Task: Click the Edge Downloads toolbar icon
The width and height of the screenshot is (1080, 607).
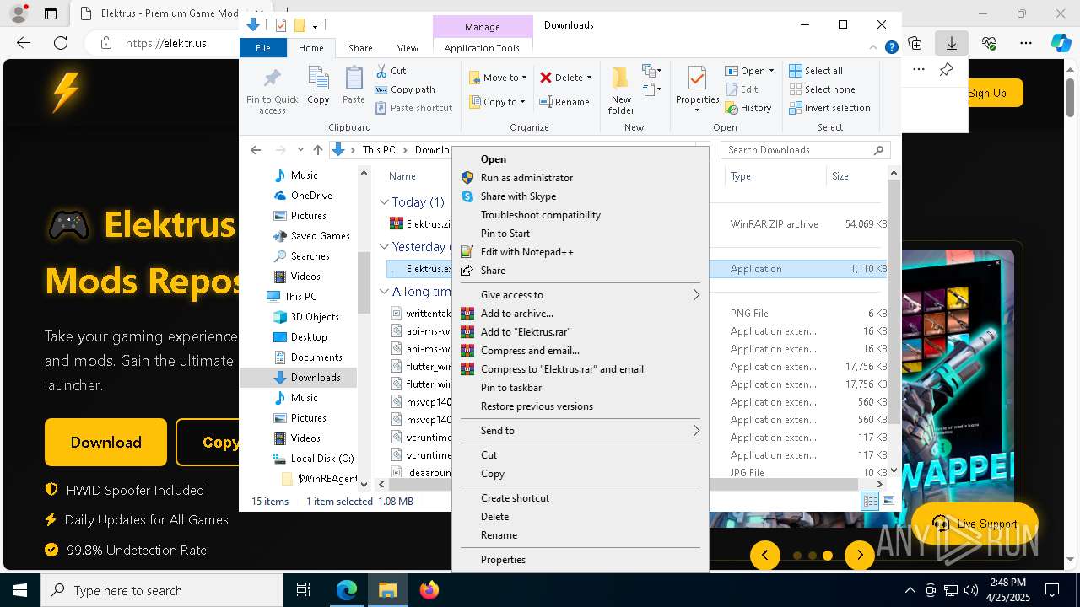Action: pos(951,43)
